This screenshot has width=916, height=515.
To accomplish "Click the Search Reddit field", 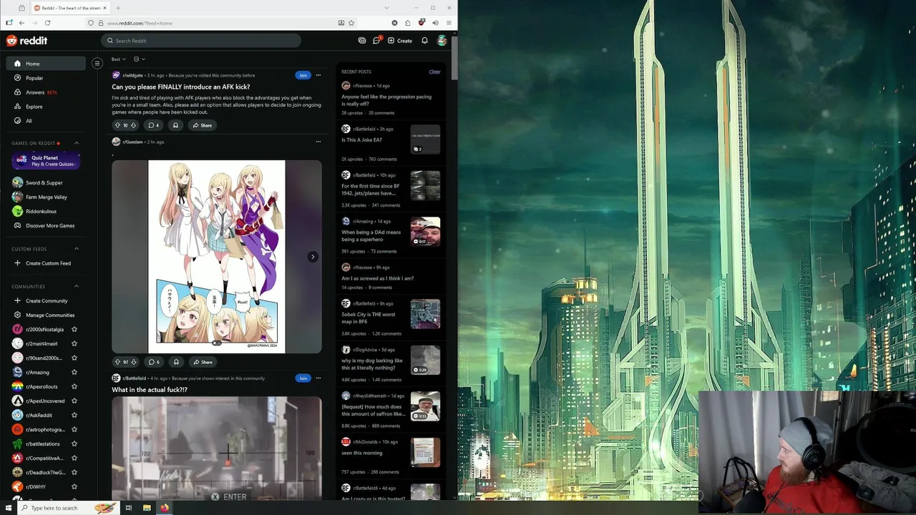I will pyautogui.click(x=200, y=41).
